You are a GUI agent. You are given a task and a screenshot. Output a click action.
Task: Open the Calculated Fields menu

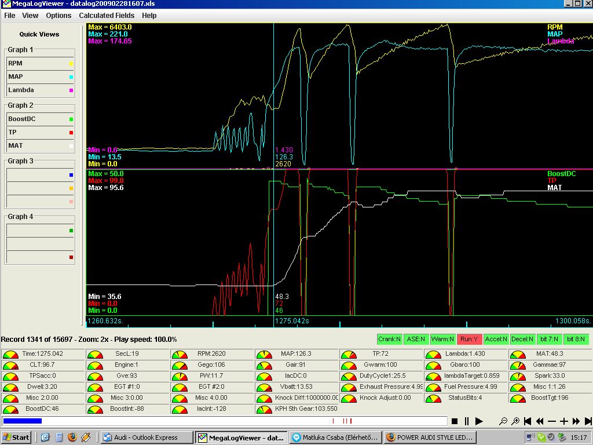[107, 16]
